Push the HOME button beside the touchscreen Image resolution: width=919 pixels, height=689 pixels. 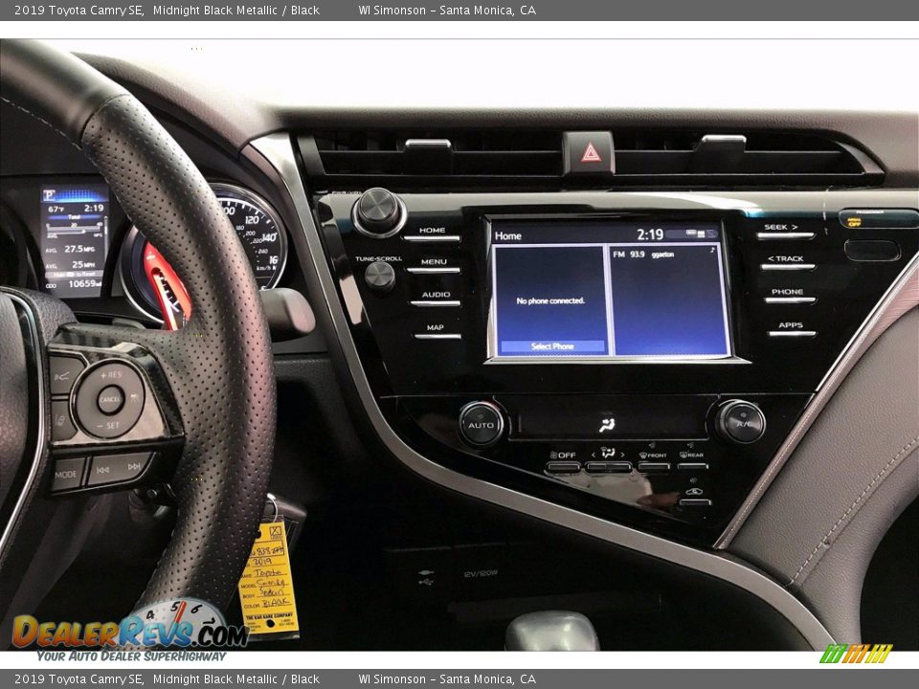point(432,233)
